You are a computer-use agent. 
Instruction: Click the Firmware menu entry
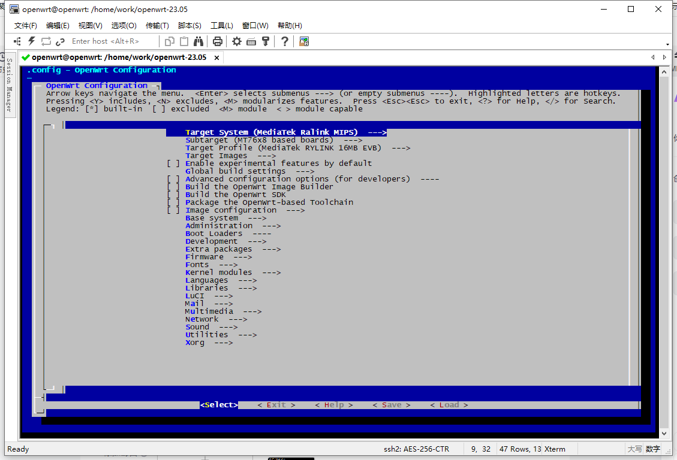tap(218, 257)
